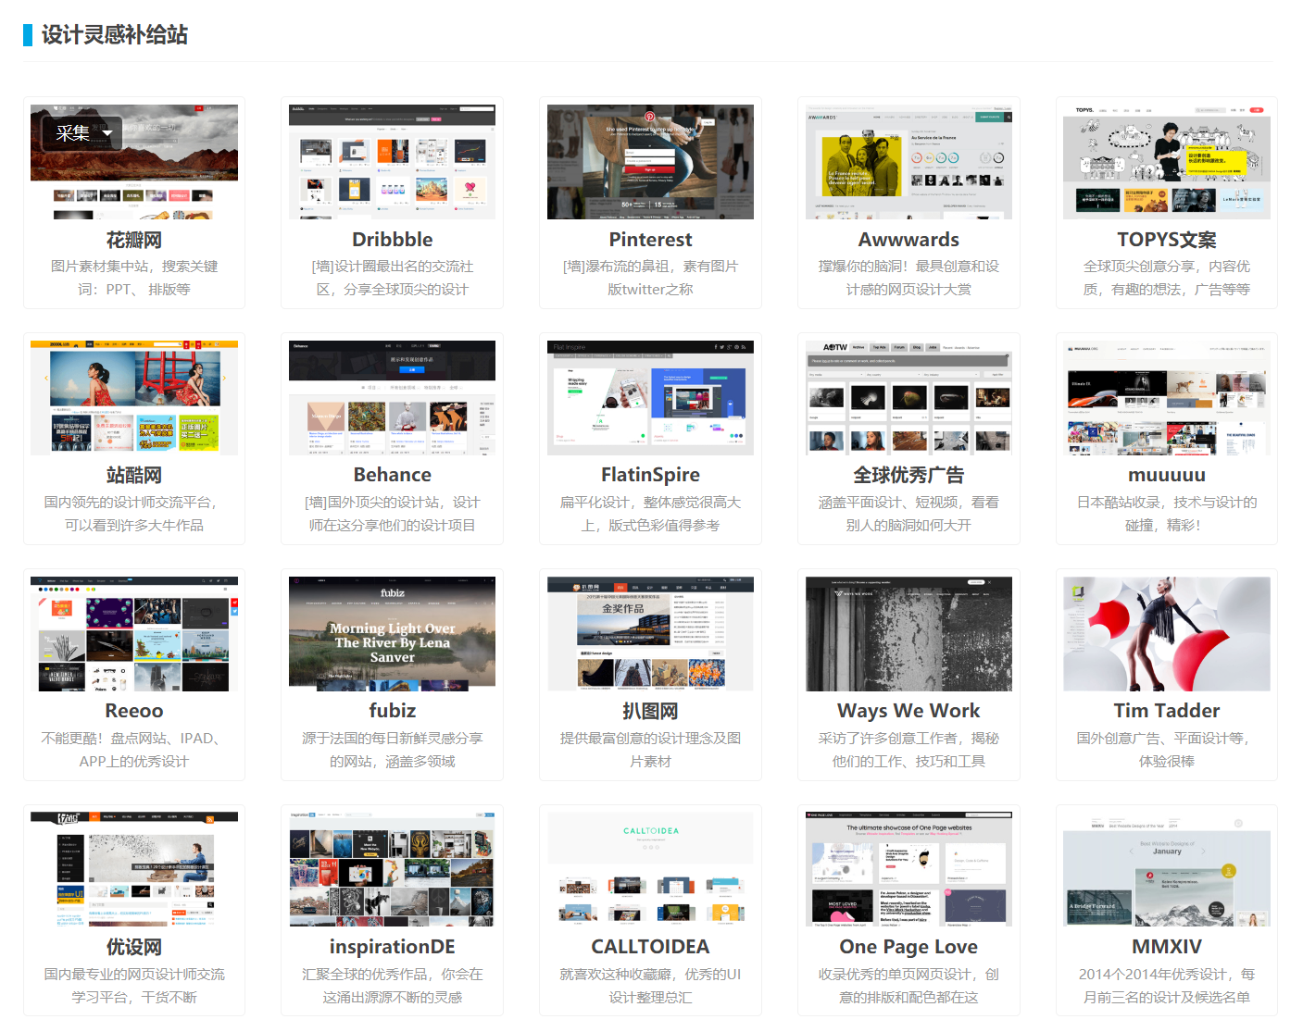
Task: Click the 优设网 title link
Action: pyautogui.click(x=134, y=947)
